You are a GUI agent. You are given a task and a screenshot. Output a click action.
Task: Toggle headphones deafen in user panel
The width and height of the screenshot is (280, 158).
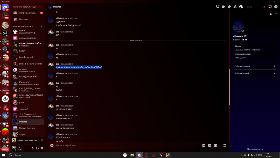click(37, 148)
